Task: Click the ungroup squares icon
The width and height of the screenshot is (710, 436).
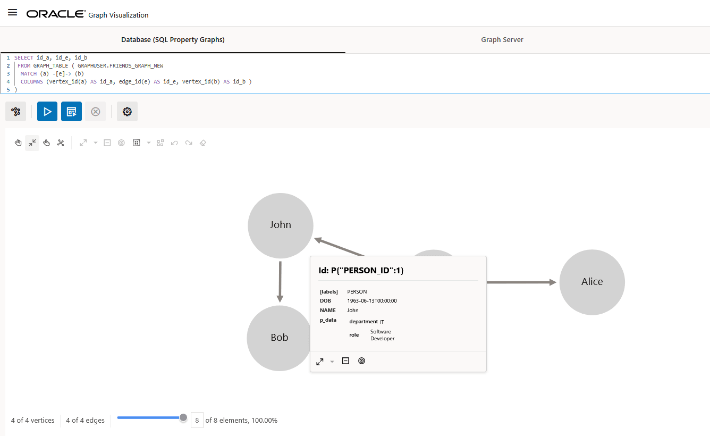Action: click(160, 143)
